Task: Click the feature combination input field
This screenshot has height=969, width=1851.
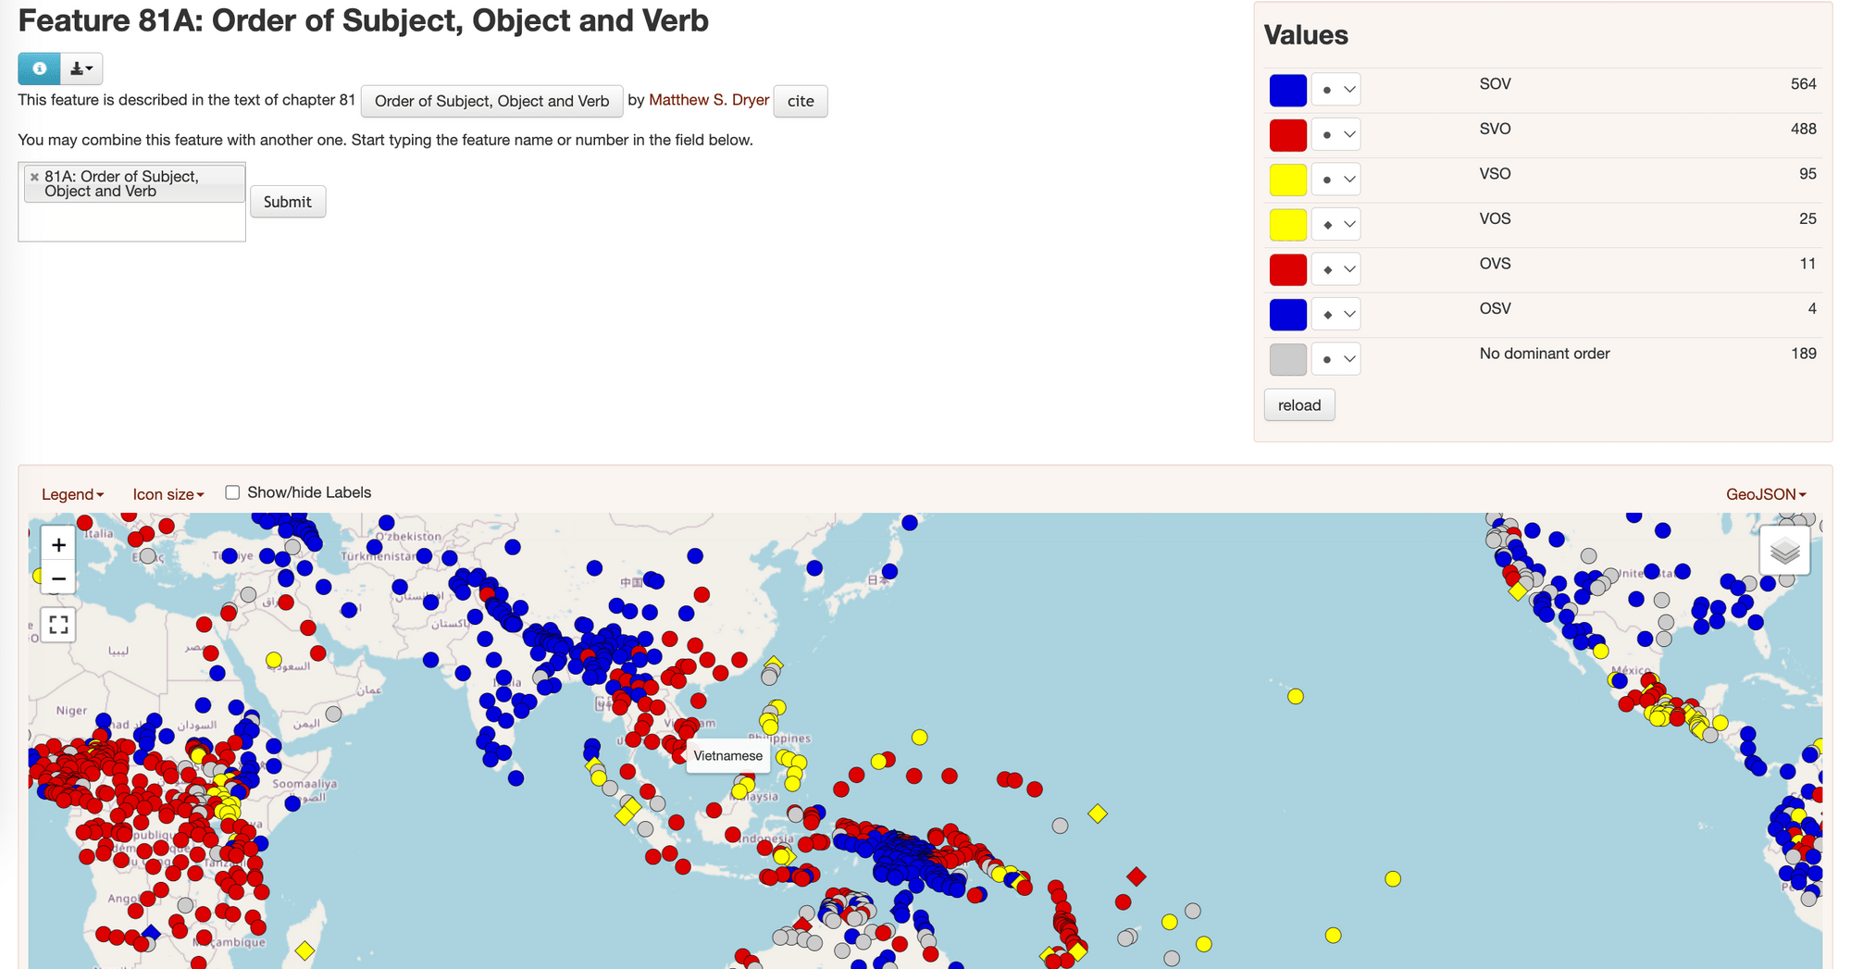Action: point(131,222)
